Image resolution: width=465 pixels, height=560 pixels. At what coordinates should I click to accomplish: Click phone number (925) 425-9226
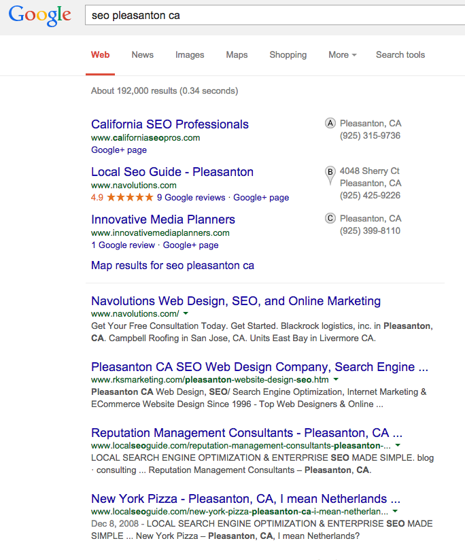click(370, 195)
